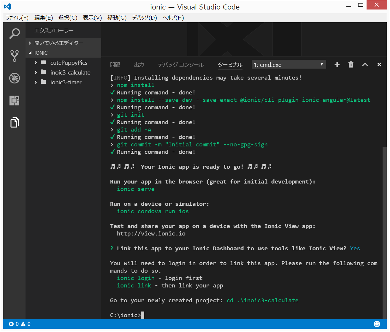Click errors and warnings count in status bar
Viewport: 390px width, 332px height.
pos(20,324)
